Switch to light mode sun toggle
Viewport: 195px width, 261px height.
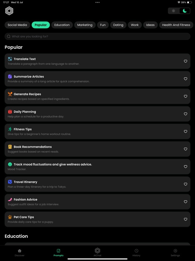(x=173, y=11)
